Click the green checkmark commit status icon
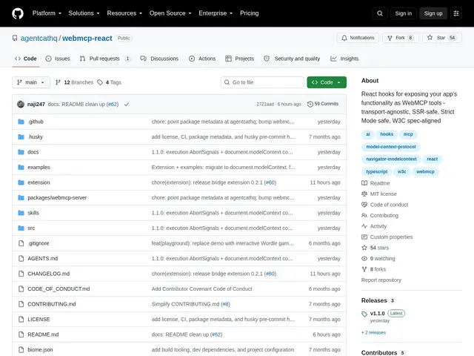Viewport: 474px width, 356px height. [127, 104]
